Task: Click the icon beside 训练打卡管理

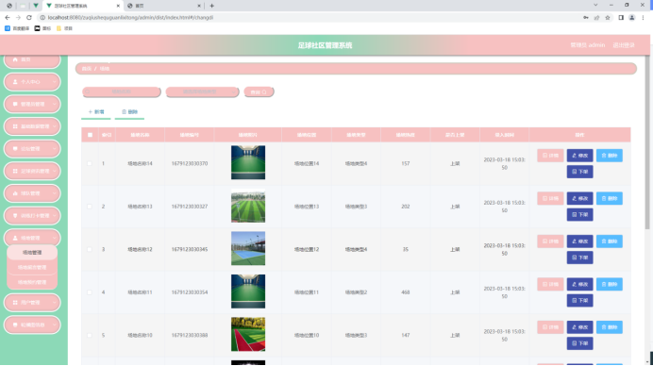Action: click(x=15, y=216)
